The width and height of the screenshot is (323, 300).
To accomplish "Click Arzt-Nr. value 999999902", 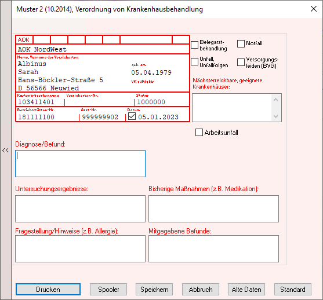I will (100, 117).
